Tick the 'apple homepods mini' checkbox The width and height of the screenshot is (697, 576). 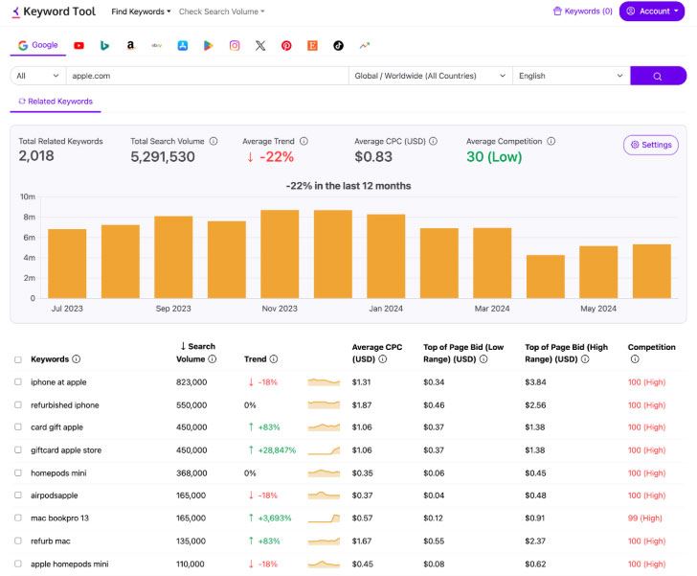[x=18, y=564]
